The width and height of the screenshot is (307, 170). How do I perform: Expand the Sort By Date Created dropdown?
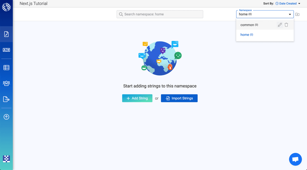[288, 3]
